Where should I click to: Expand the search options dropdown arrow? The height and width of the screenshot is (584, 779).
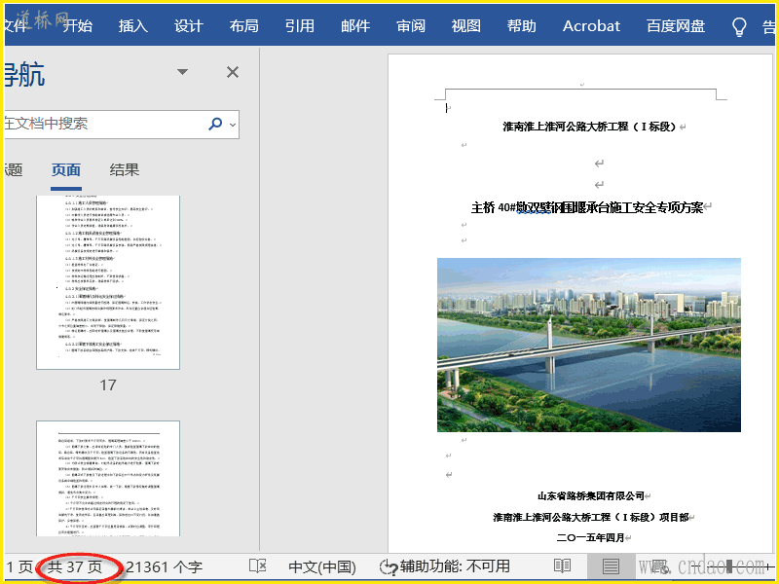(231, 124)
